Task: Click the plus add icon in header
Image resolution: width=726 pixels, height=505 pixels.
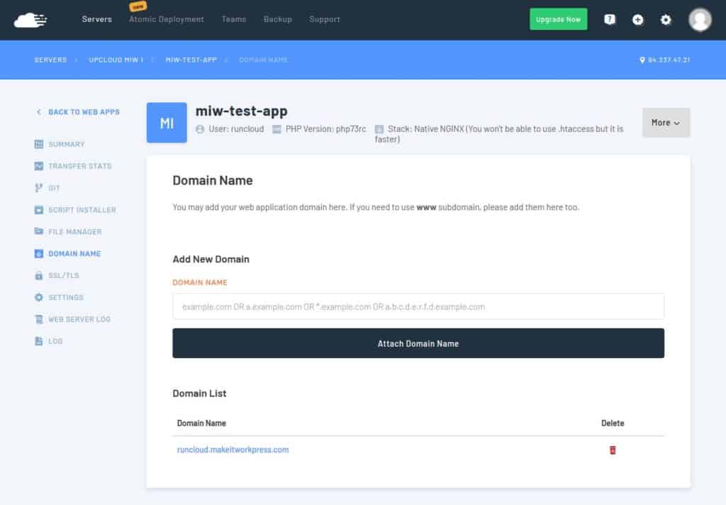Action: click(637, 19)
